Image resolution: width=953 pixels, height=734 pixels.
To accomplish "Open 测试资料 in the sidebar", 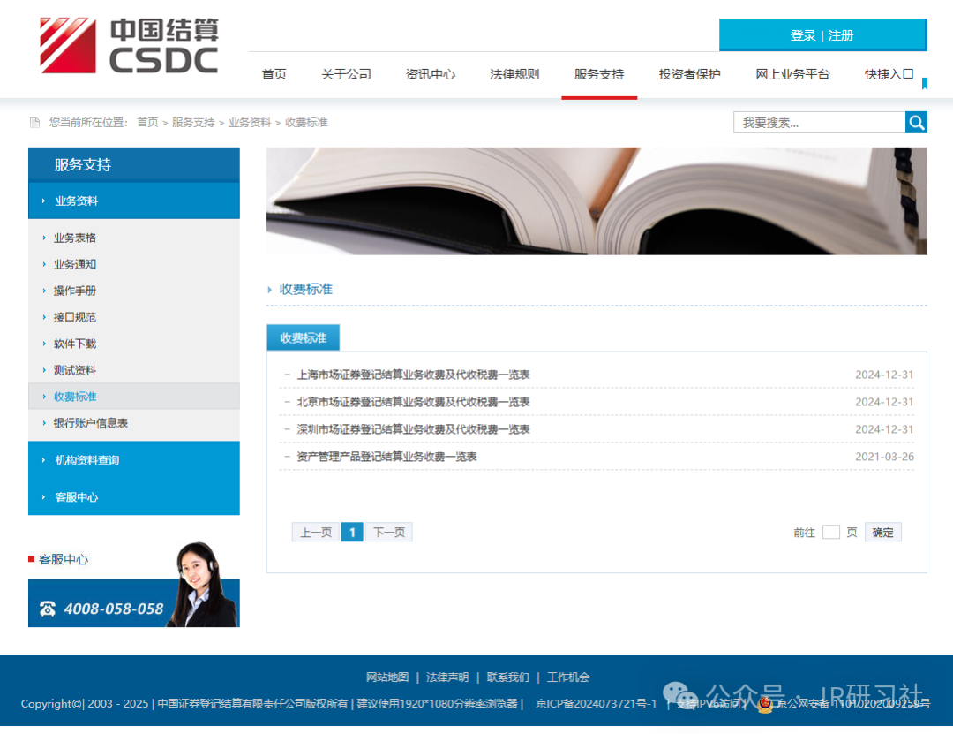I will [75, 370].
